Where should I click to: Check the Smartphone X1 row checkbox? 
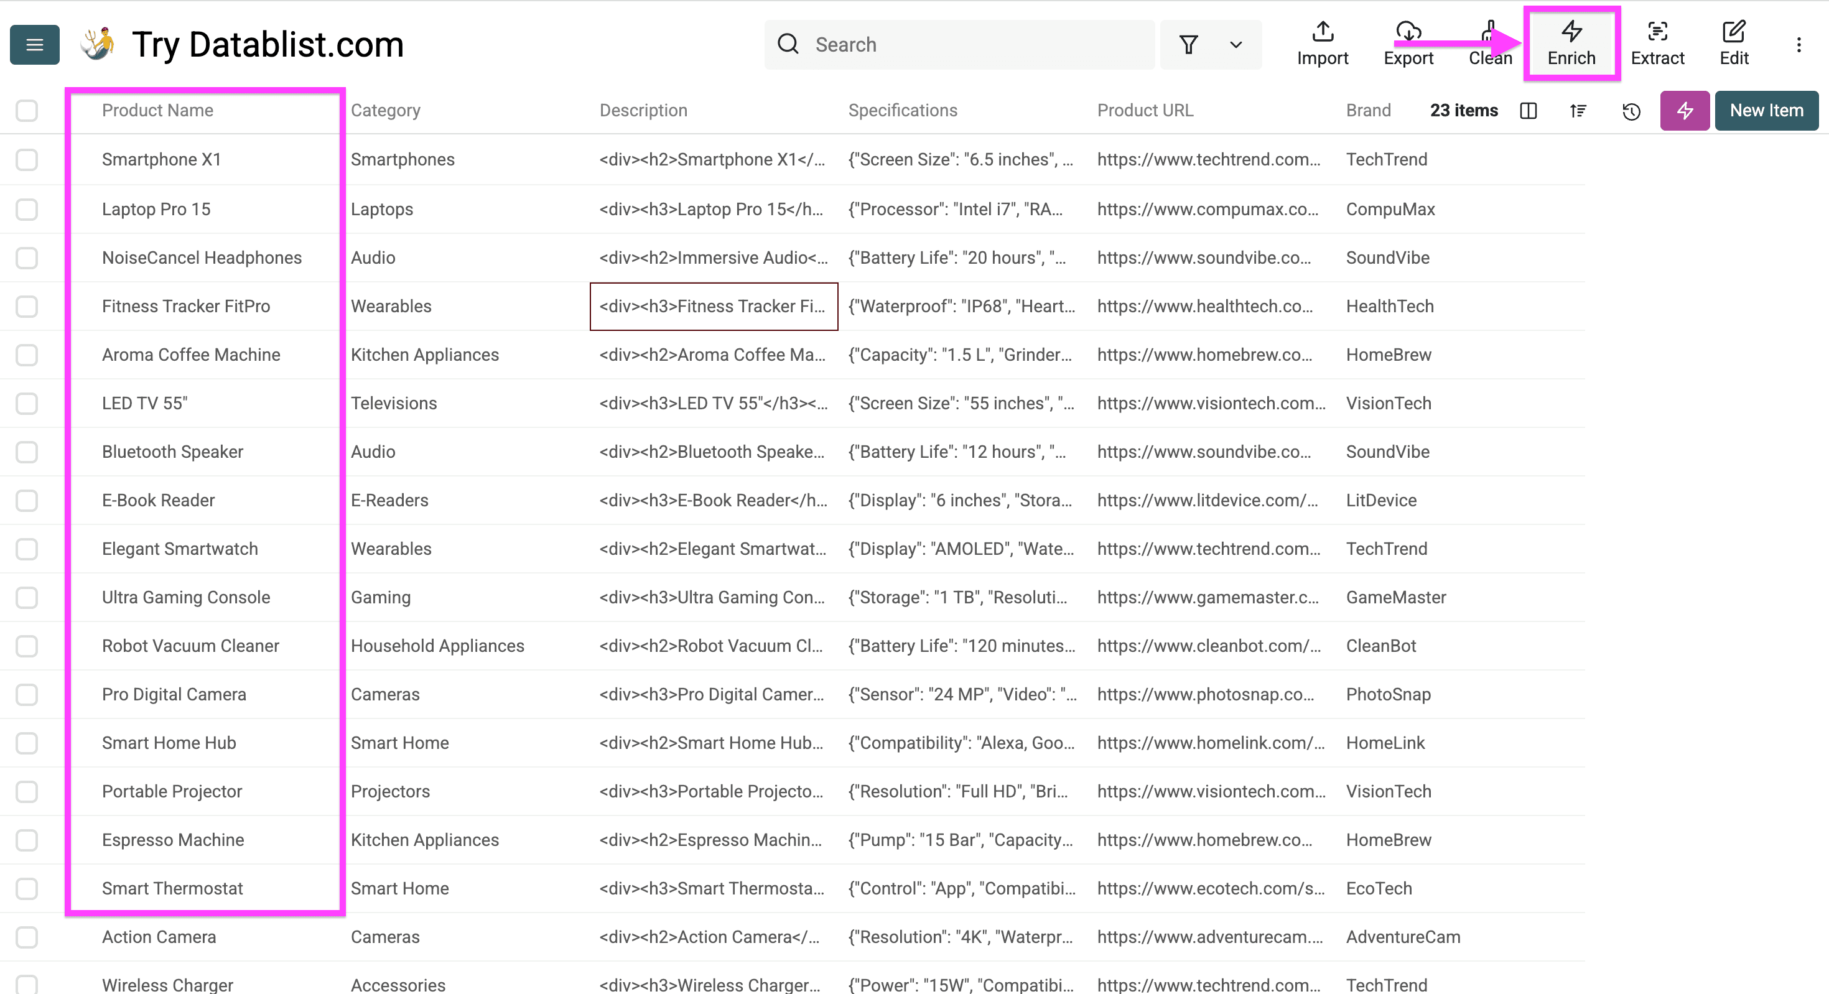pos(27,160)
